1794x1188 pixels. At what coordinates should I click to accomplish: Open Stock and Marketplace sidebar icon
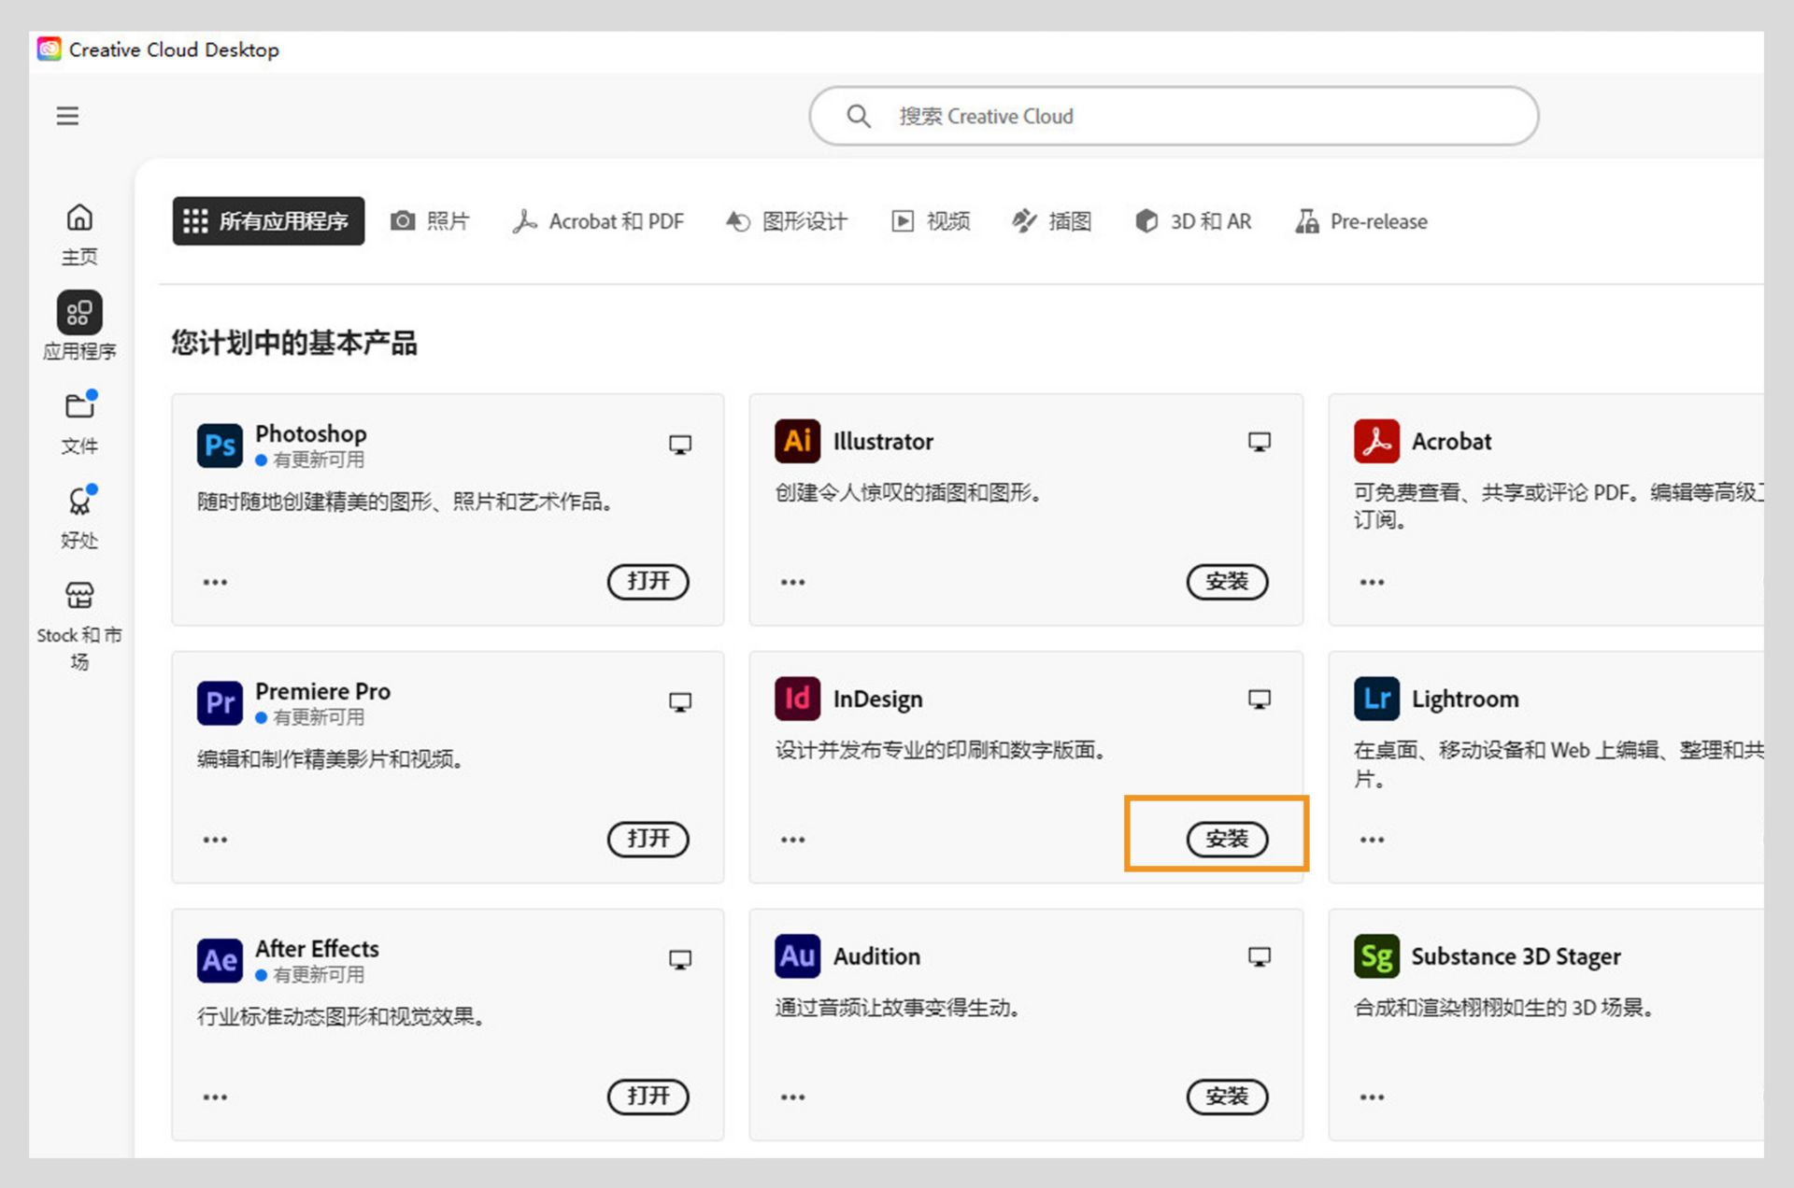pos(79,596)
